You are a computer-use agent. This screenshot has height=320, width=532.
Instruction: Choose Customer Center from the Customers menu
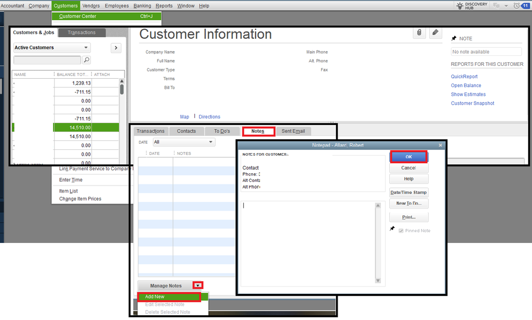click(107, 16)
